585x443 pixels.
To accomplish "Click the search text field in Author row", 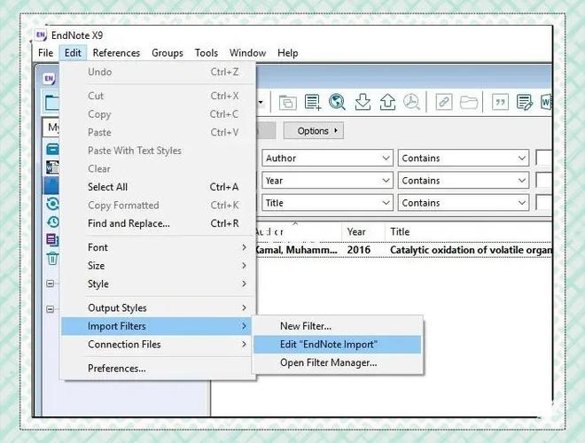I will [x=544, y=158].
